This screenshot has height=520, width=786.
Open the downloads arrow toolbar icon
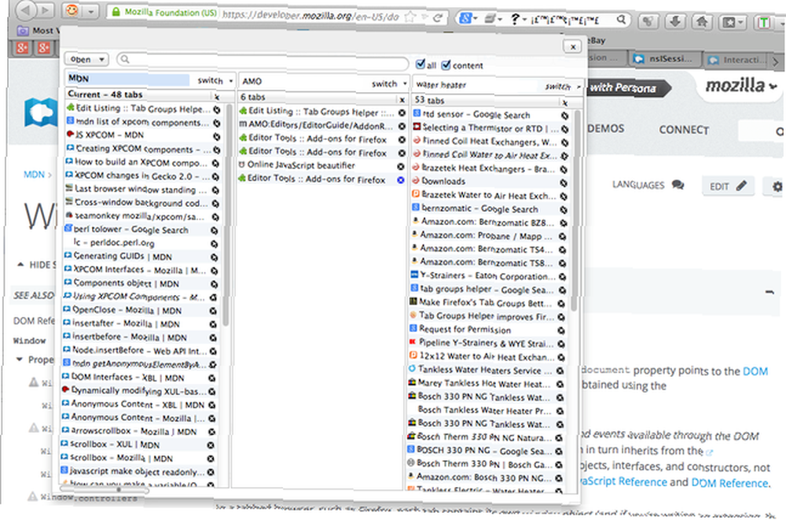click(675, 21)
